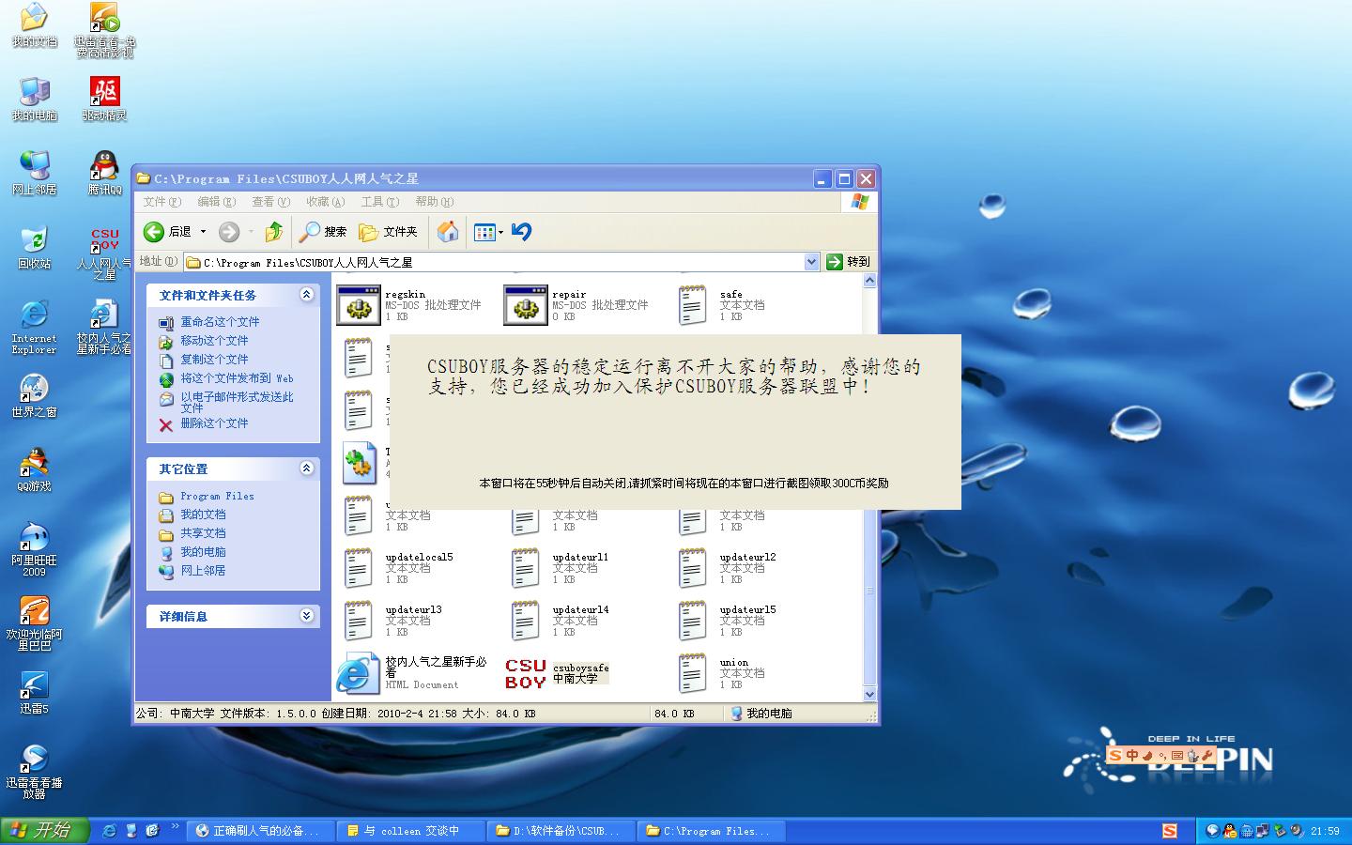The width and height of the screenshot is (1352, 845).
Task: Open the 工具(T) menu
Action: point(379,202)
